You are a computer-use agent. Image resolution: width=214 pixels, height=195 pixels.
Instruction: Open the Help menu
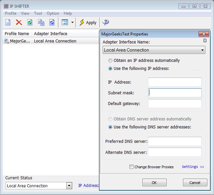click(68, 13)
